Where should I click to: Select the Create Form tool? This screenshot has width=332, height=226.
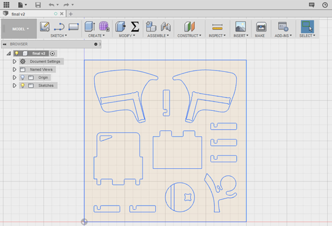click(104, 27)
